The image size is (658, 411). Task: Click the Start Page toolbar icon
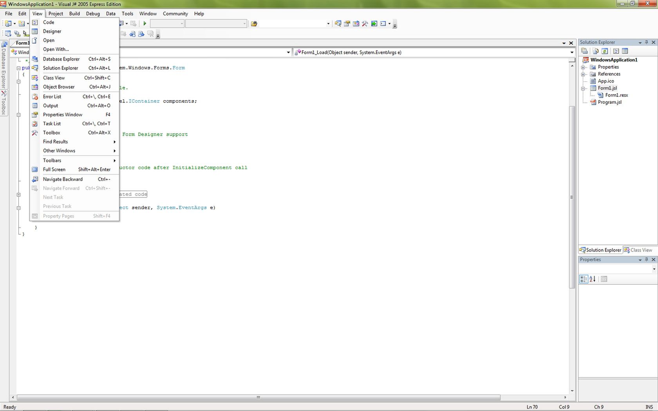[x=374, y=23]
